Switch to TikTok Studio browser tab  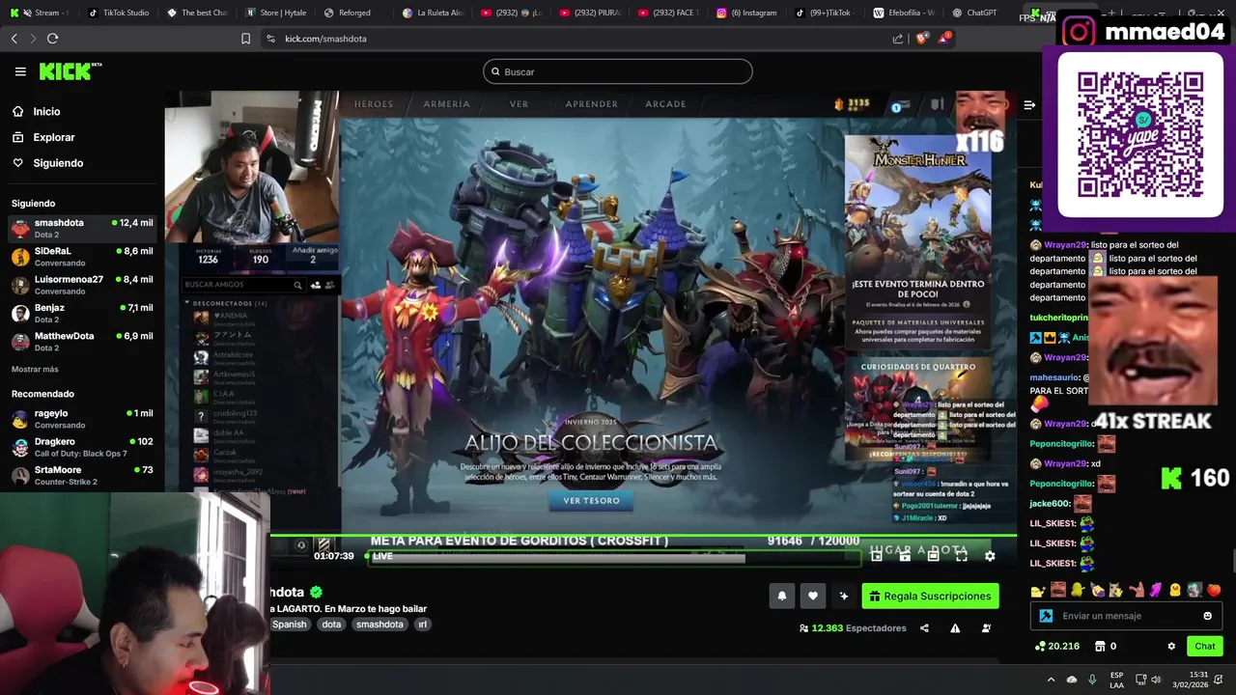point(119,13)
